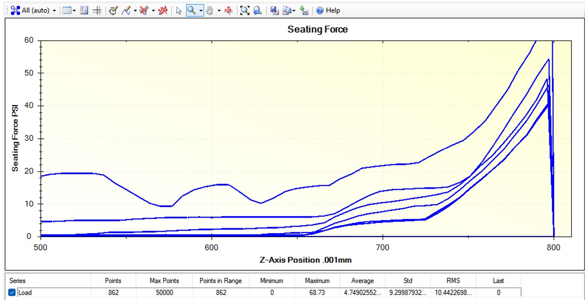Expand the annotation pen tool dropdown arrow
587x304 pixels.
(135, 10)
